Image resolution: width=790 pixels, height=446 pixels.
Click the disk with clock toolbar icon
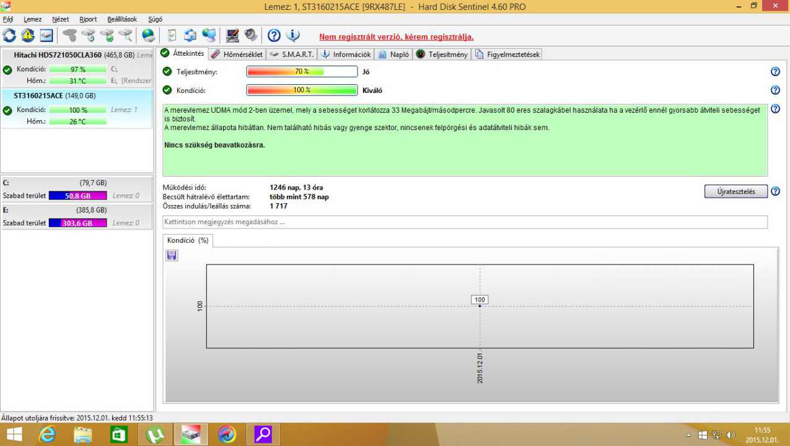(x=89, y=35)
